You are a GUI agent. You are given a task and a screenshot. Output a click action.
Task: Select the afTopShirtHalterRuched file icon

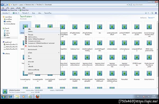87,27
